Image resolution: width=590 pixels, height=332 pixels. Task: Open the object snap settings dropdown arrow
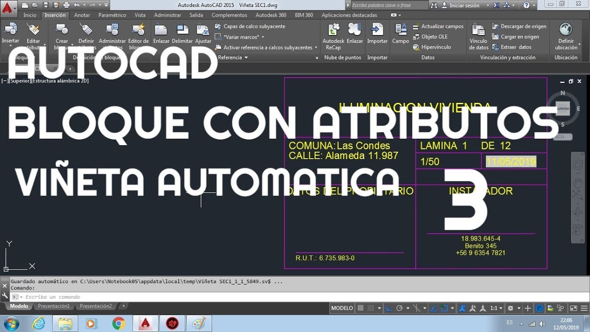pos(452,308)
